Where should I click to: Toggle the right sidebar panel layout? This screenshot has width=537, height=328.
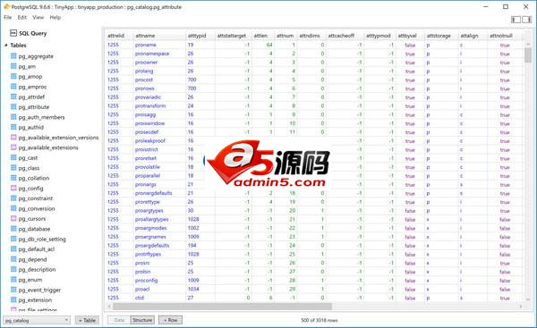(527, 20)
